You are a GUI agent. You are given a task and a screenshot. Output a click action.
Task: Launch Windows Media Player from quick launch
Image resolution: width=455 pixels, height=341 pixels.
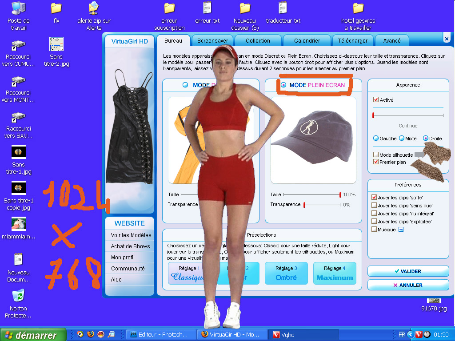(80, 334)
